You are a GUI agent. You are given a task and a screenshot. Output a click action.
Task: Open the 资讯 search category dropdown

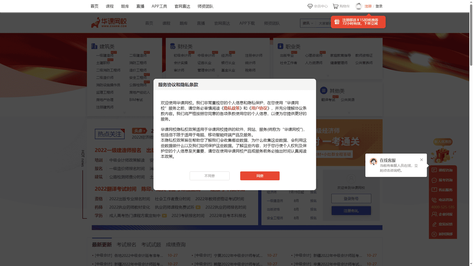(308, 23)
